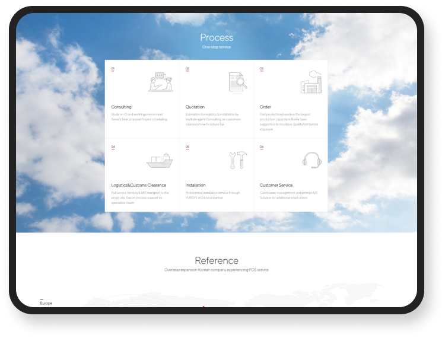This screenshot has width=445, height=338.
Task: Click the Installation wrench and hammer icon
Action: point(237,160)
